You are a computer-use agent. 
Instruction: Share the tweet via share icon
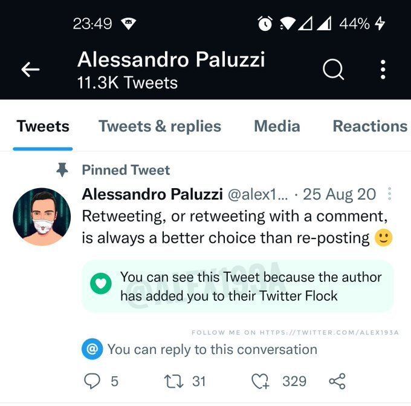click(337, 381)
